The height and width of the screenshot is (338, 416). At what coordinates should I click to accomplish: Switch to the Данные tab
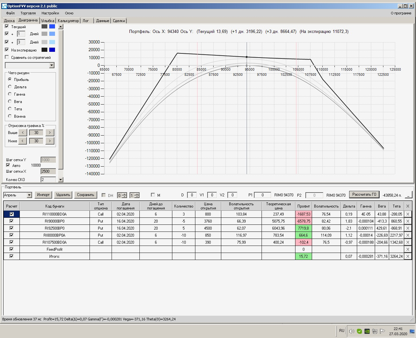click(103, 21)
